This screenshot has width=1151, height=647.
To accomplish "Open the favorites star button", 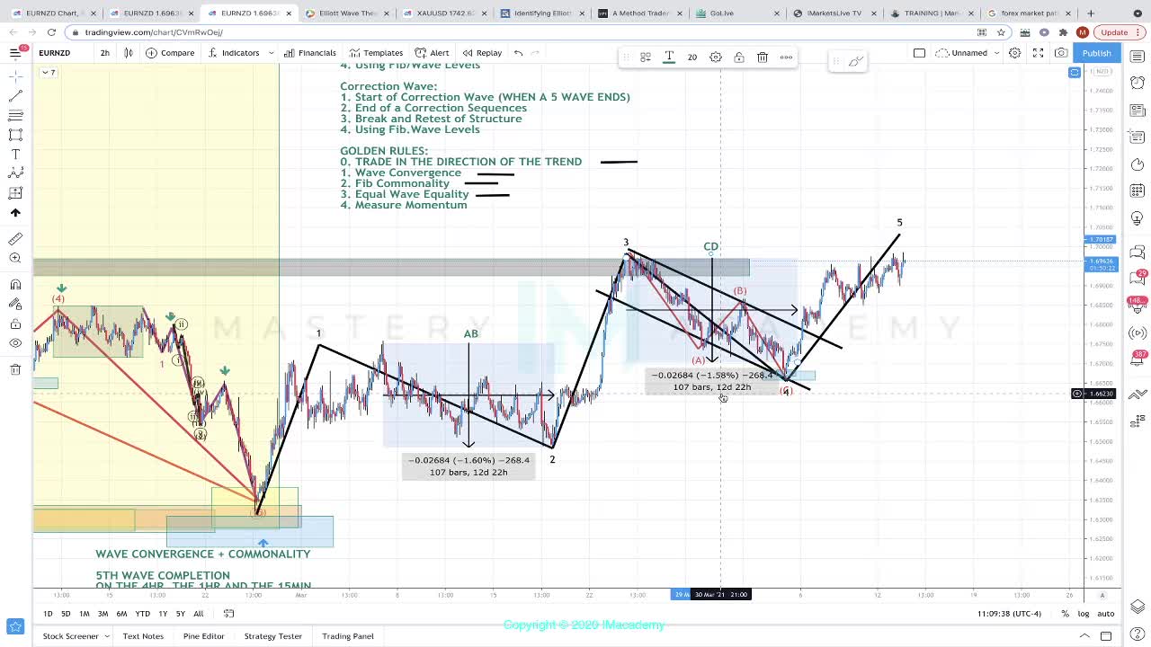I will coord(15,626).
